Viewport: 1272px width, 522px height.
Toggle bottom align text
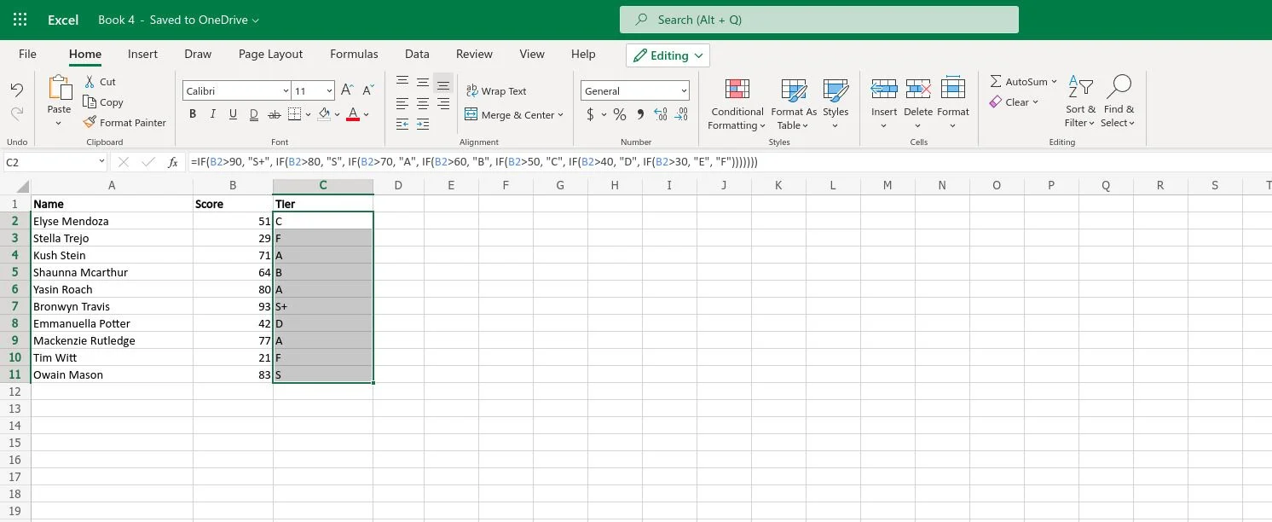coord(443,83)
